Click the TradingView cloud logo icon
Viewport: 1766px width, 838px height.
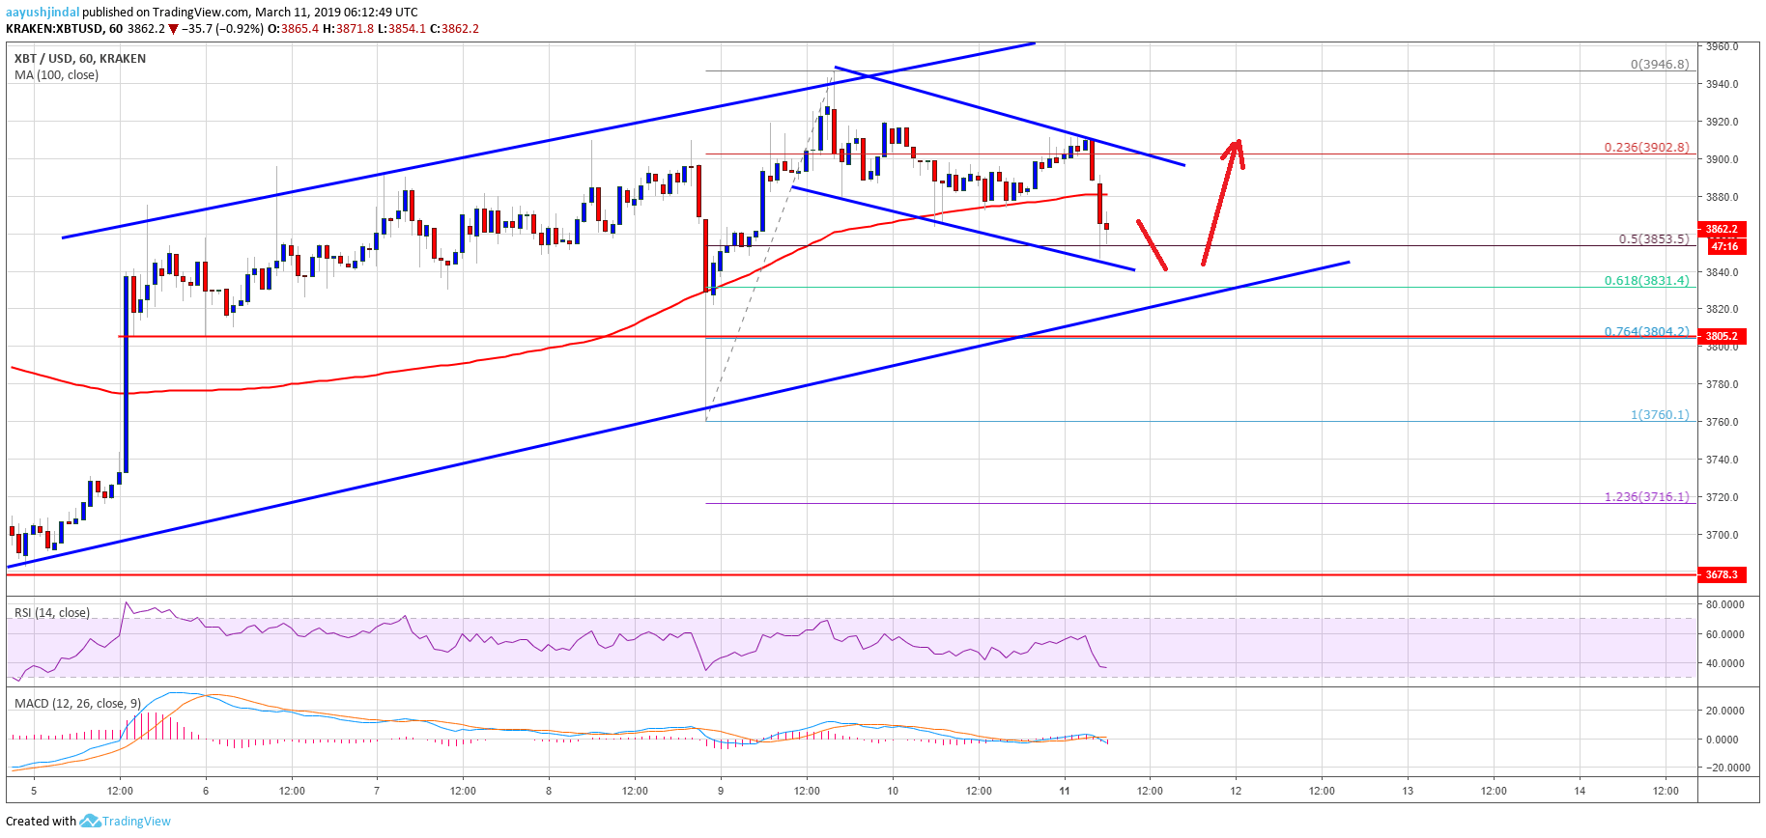[x=90, y=821]
